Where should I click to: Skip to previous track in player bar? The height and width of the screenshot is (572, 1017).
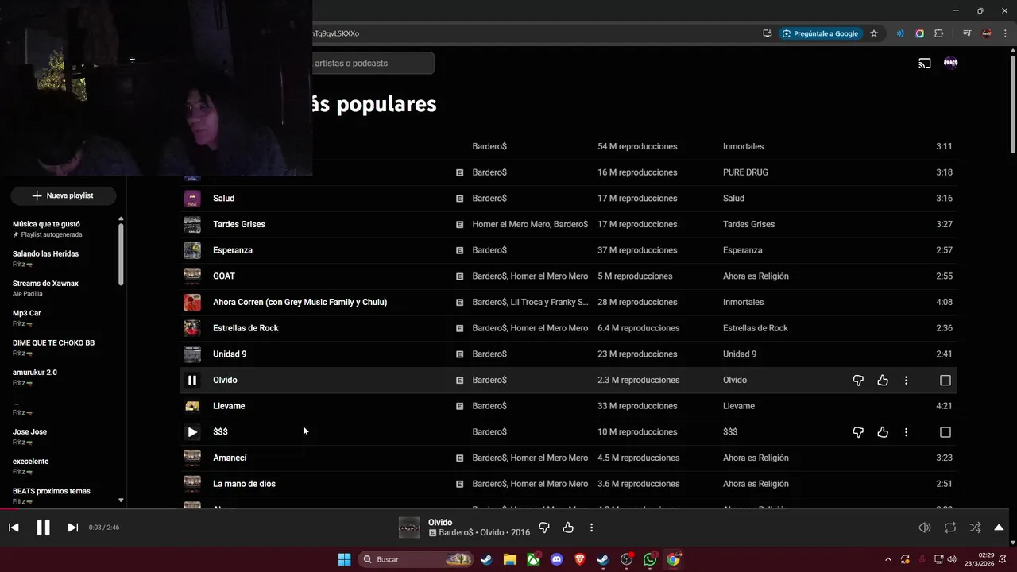click(x=14, y=528)
